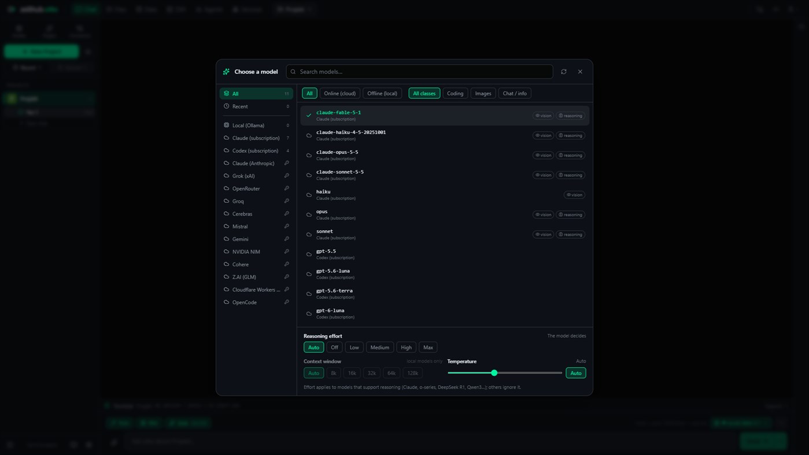Click the key icon beside Gemini
This screenshot has height=455, width=809.
pyautogui.click(x=286, y=239)
